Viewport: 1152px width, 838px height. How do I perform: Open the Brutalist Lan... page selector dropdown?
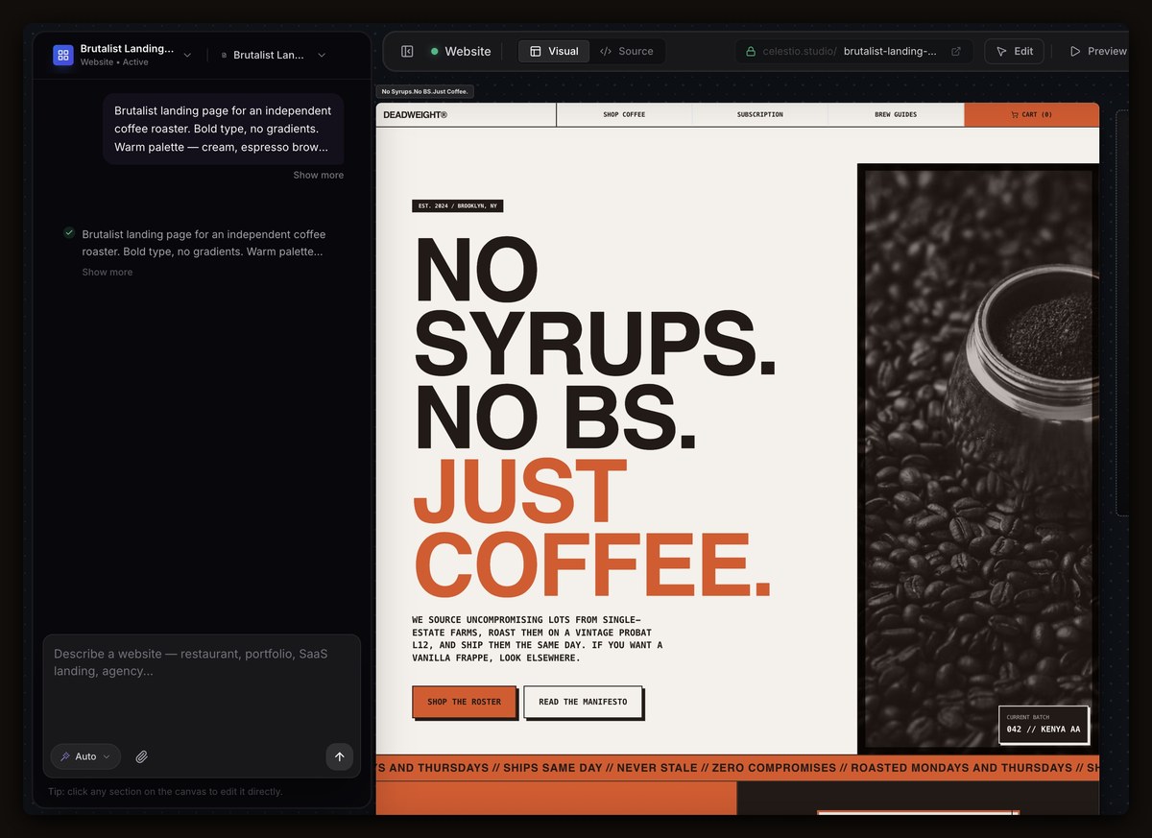tap(274, 55)
